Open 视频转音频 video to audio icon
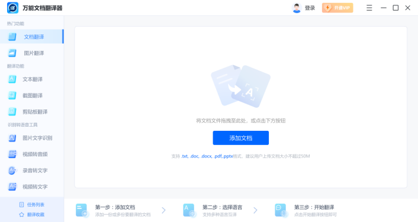Viewport: 418px width, 222px height. tap(12, 154)
